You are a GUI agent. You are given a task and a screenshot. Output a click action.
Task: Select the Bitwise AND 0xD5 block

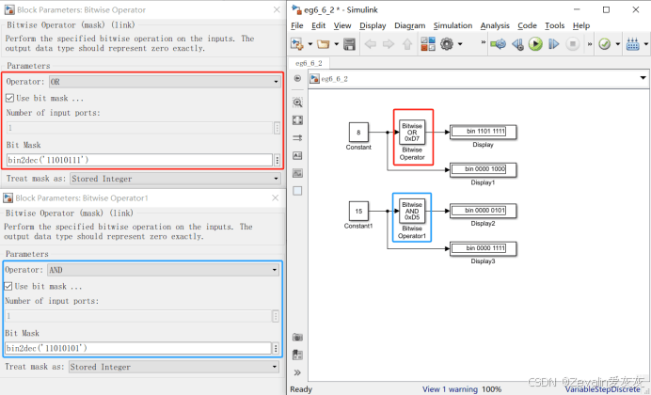(412, 212)
